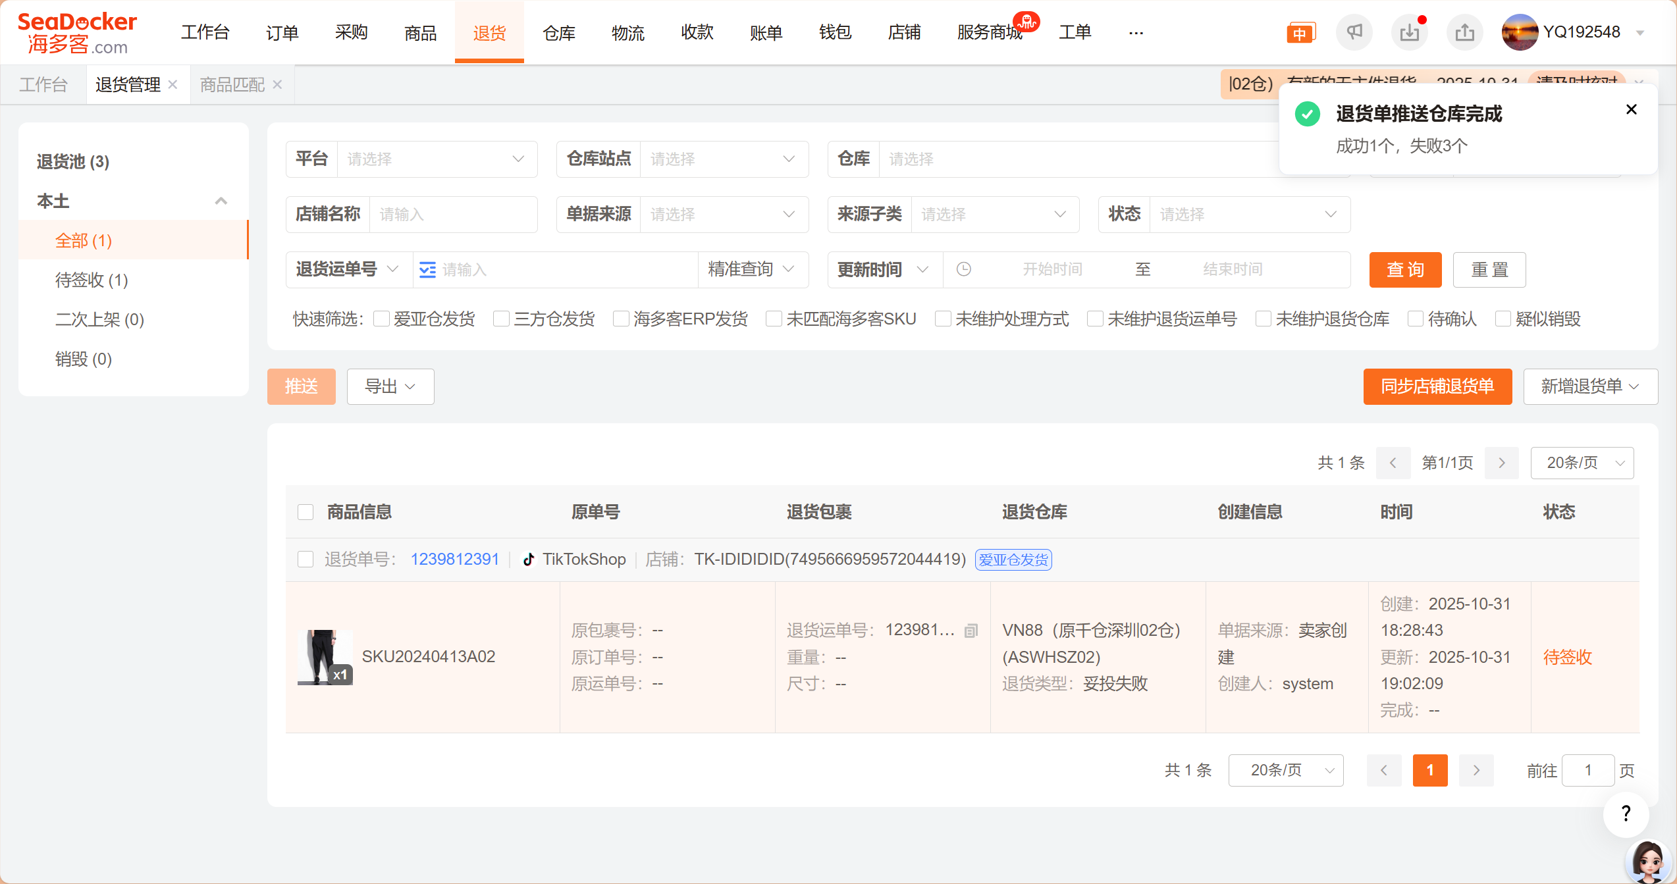Click the upload share icon
Screen dimensions: 1677x884
click(1464, 32)
